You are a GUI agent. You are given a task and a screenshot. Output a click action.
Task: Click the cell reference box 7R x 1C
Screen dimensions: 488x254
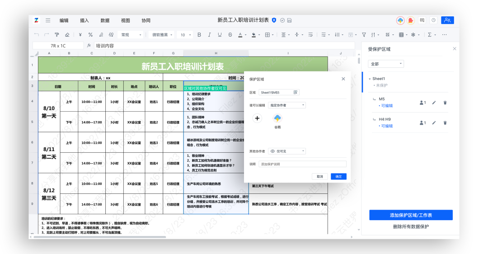(58, 46)
